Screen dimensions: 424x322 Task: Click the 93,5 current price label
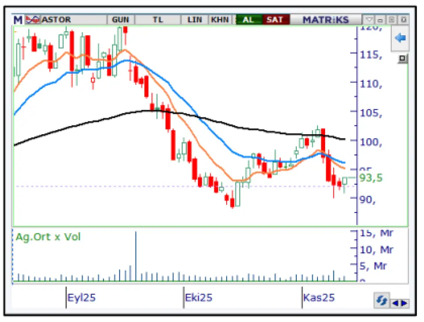click(x=371, y=178)
